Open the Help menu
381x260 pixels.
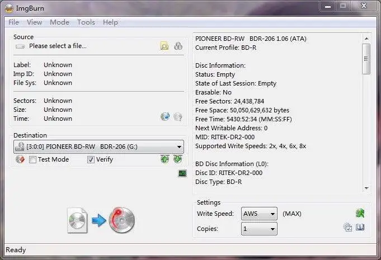[x=110, y=22]
